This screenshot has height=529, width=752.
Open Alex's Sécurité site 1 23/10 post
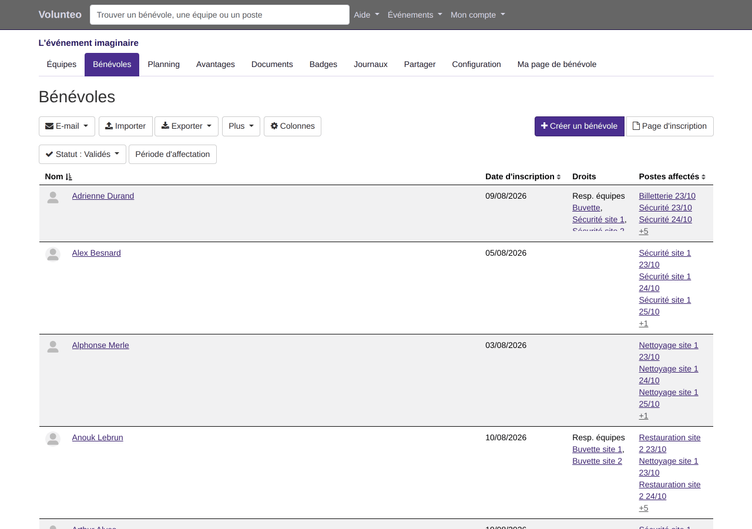pyautogui.click(x=665, y=259)
